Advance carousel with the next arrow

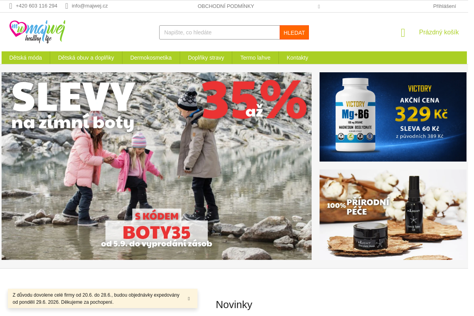click(301, 166)
